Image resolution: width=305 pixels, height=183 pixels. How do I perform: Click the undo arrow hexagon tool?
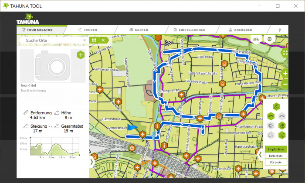point(270,116)
